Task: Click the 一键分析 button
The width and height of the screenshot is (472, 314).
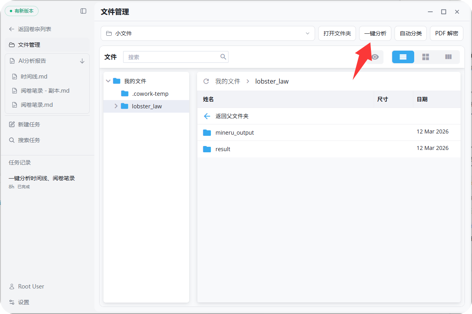Action: 375,33
